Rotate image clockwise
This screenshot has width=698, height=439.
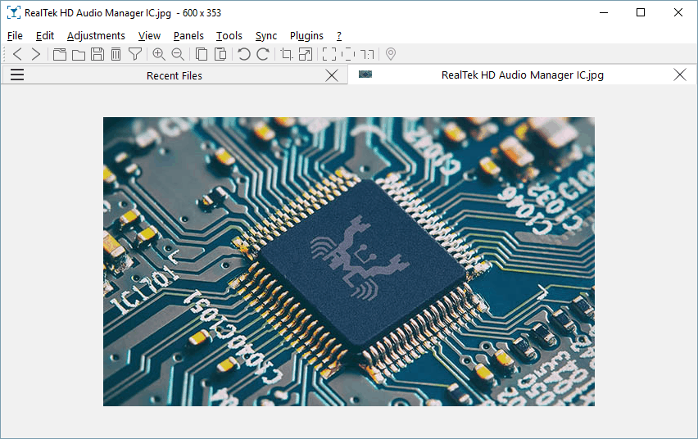tap(263, 54)
